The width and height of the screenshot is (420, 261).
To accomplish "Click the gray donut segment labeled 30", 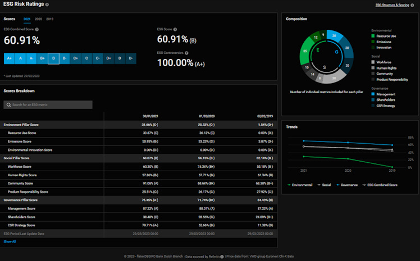I will (x=334, y=78).
